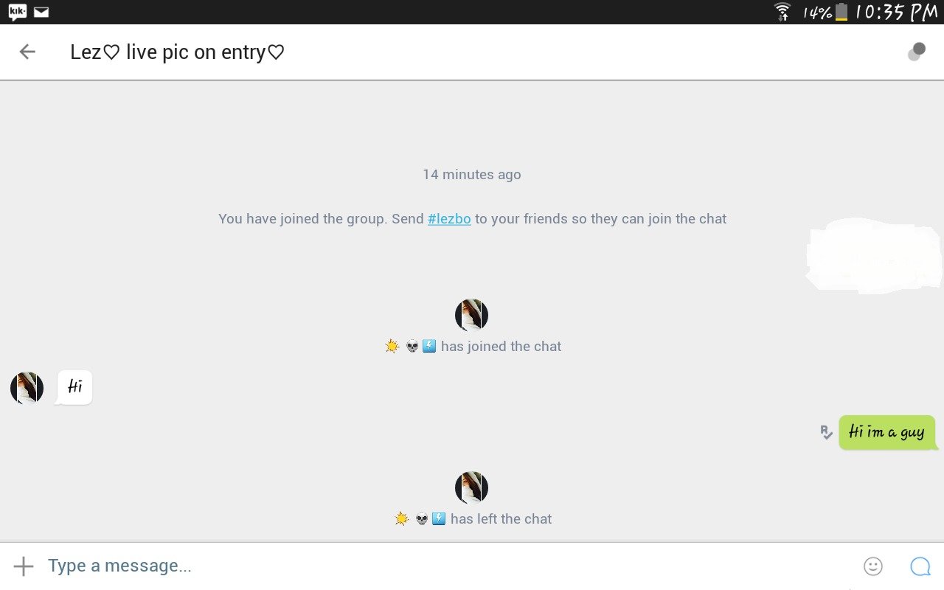Tap the blue chat bubble send icon
Screen dimensions: 944x590
pos(920,566)
